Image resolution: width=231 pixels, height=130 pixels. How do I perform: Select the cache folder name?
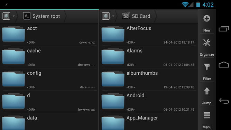click(34, 50)
